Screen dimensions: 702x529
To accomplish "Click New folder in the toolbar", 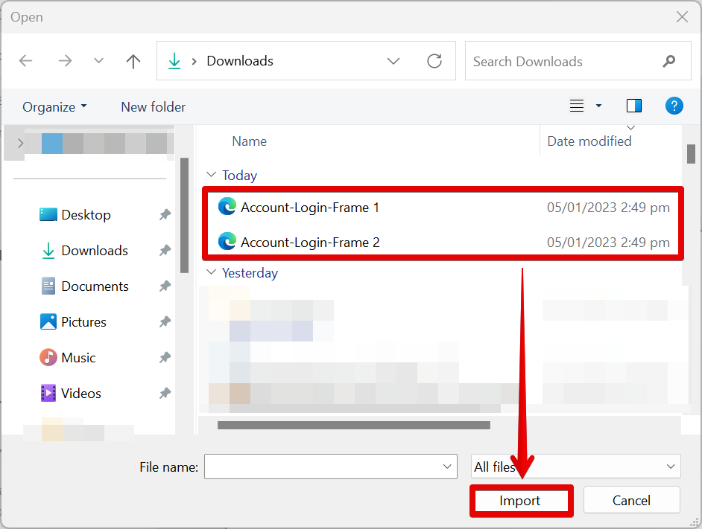I will (x=153, y=107).
